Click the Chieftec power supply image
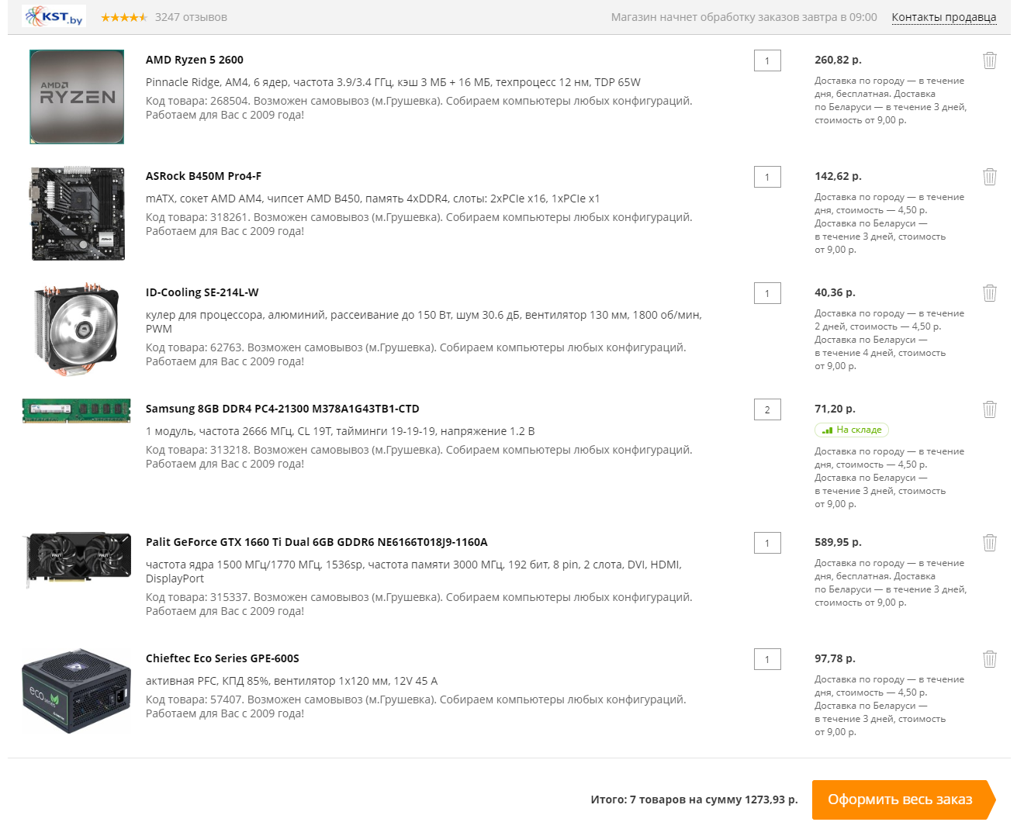The width and height of the screenshot is (1017, 822). (x=76, y=691)
